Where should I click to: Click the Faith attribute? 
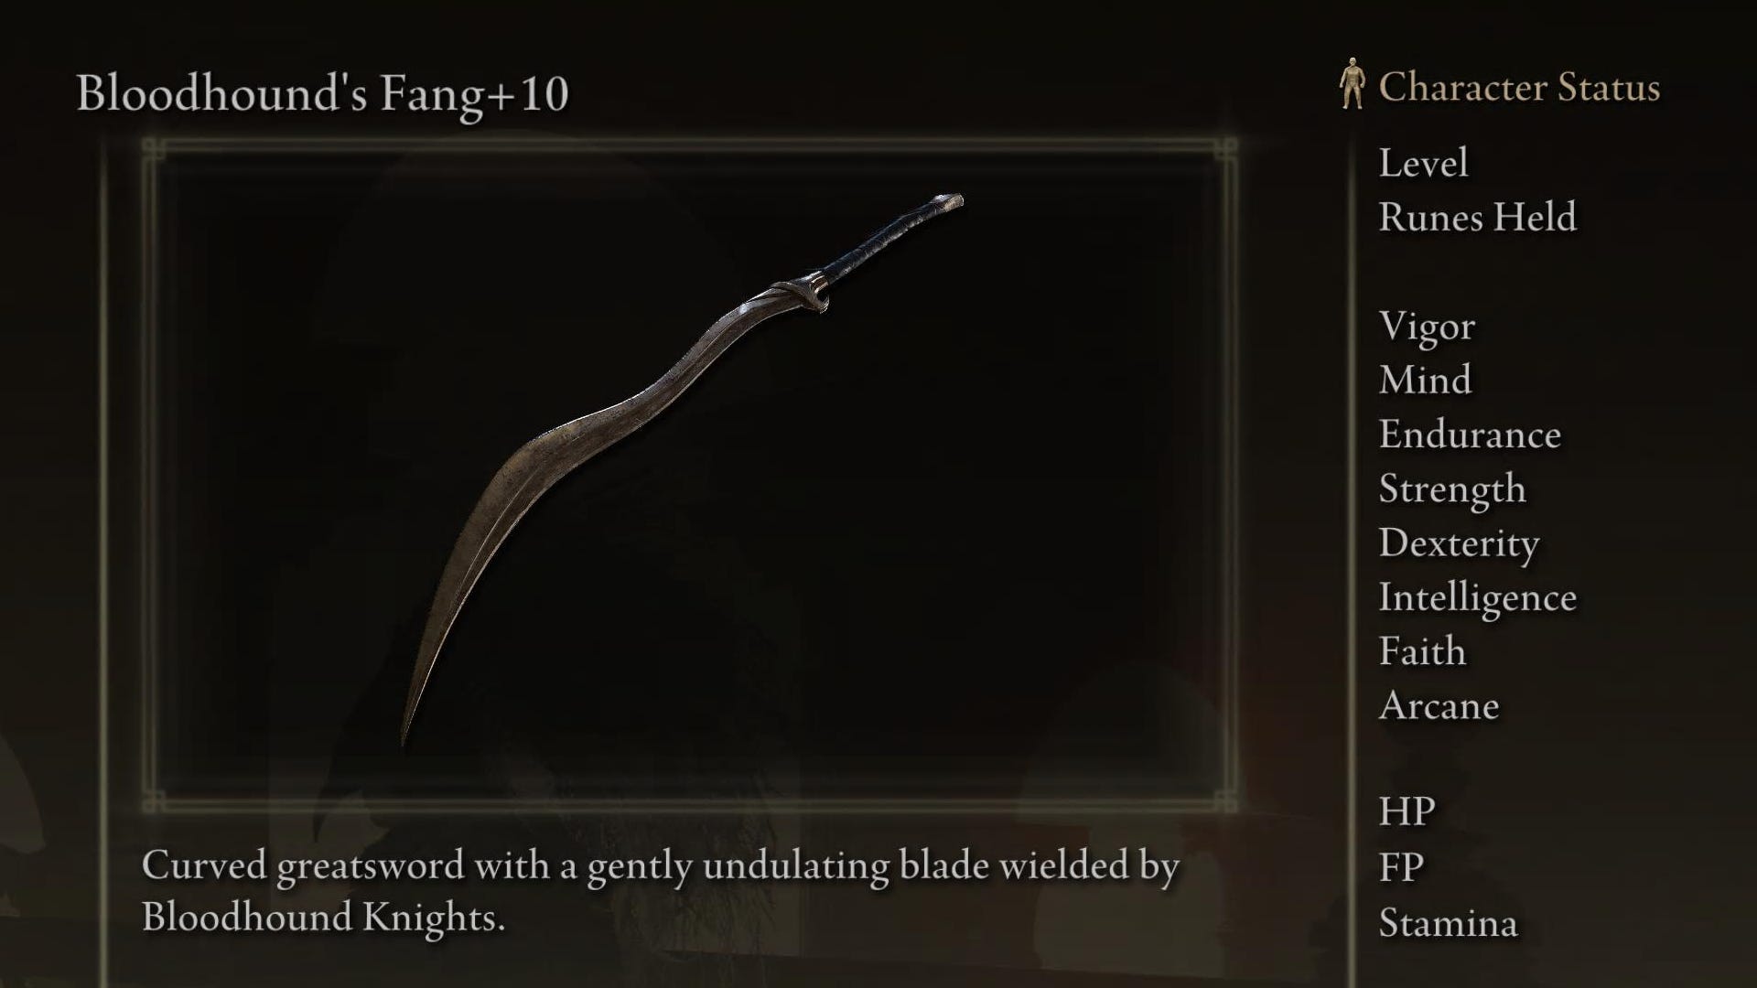(x=1422, y=651)
